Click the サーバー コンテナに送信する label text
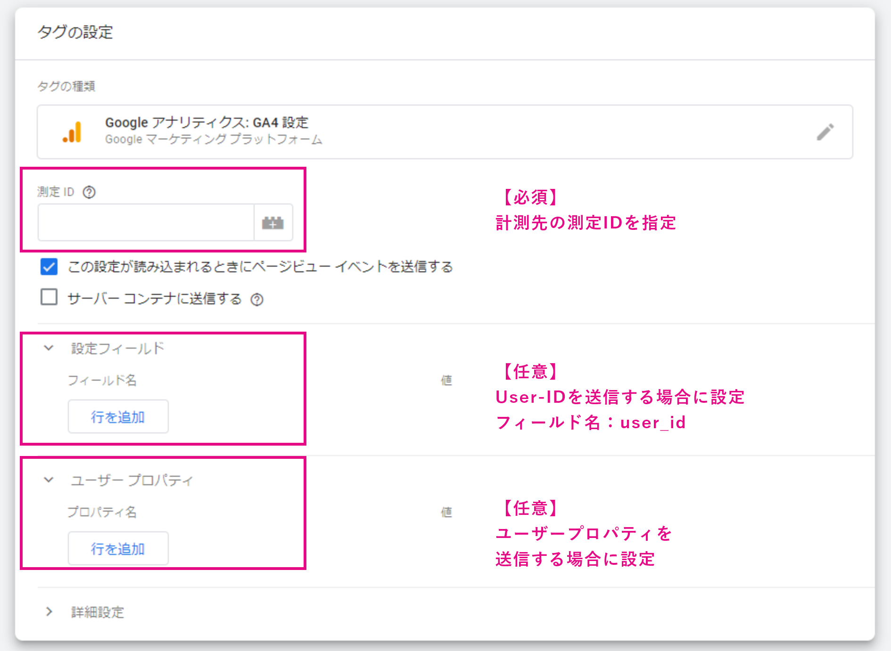This screenshot has height=651, width=891. click(x=155, y=299)
